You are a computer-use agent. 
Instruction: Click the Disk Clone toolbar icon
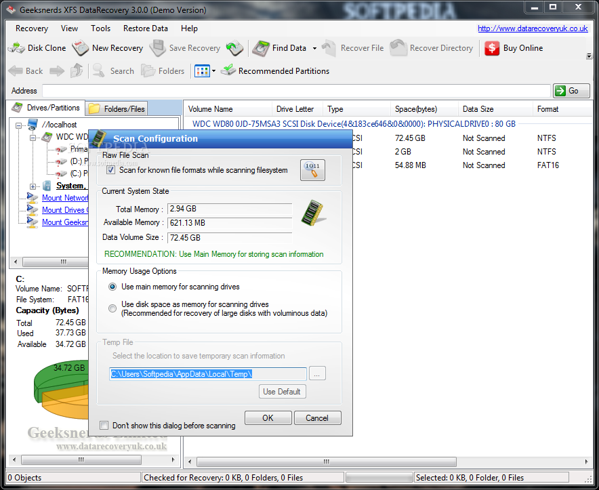coord(16,48)
